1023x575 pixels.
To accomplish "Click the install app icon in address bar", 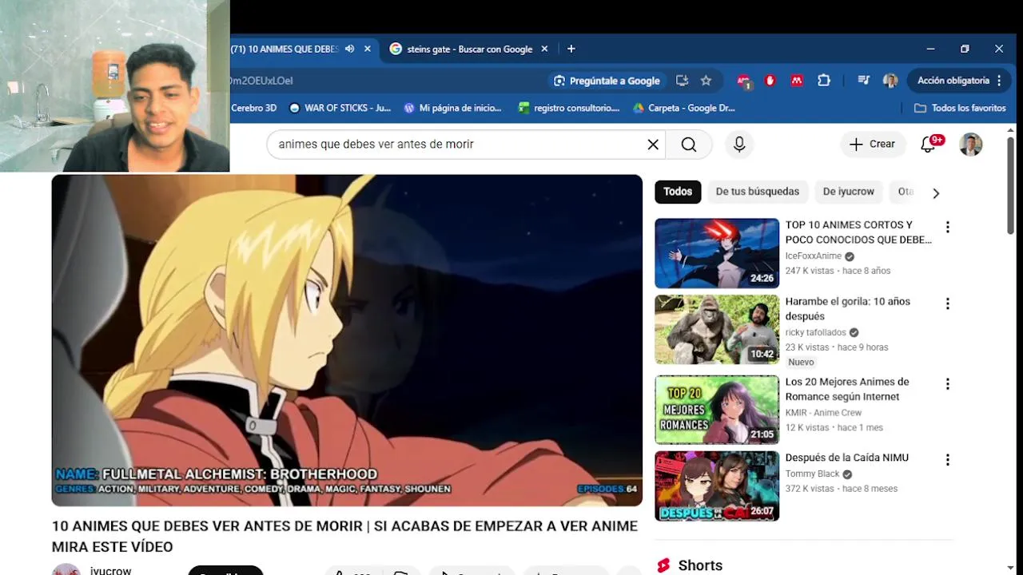I will point(682,81).
